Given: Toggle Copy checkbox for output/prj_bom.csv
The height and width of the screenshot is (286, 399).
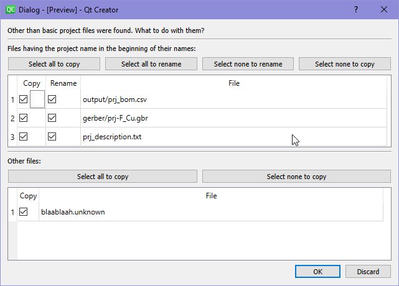Looking at the screenshot, I should (x=24, y=99).
